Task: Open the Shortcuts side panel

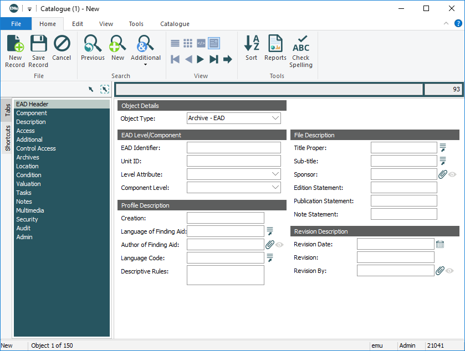Action: [8, 138]
